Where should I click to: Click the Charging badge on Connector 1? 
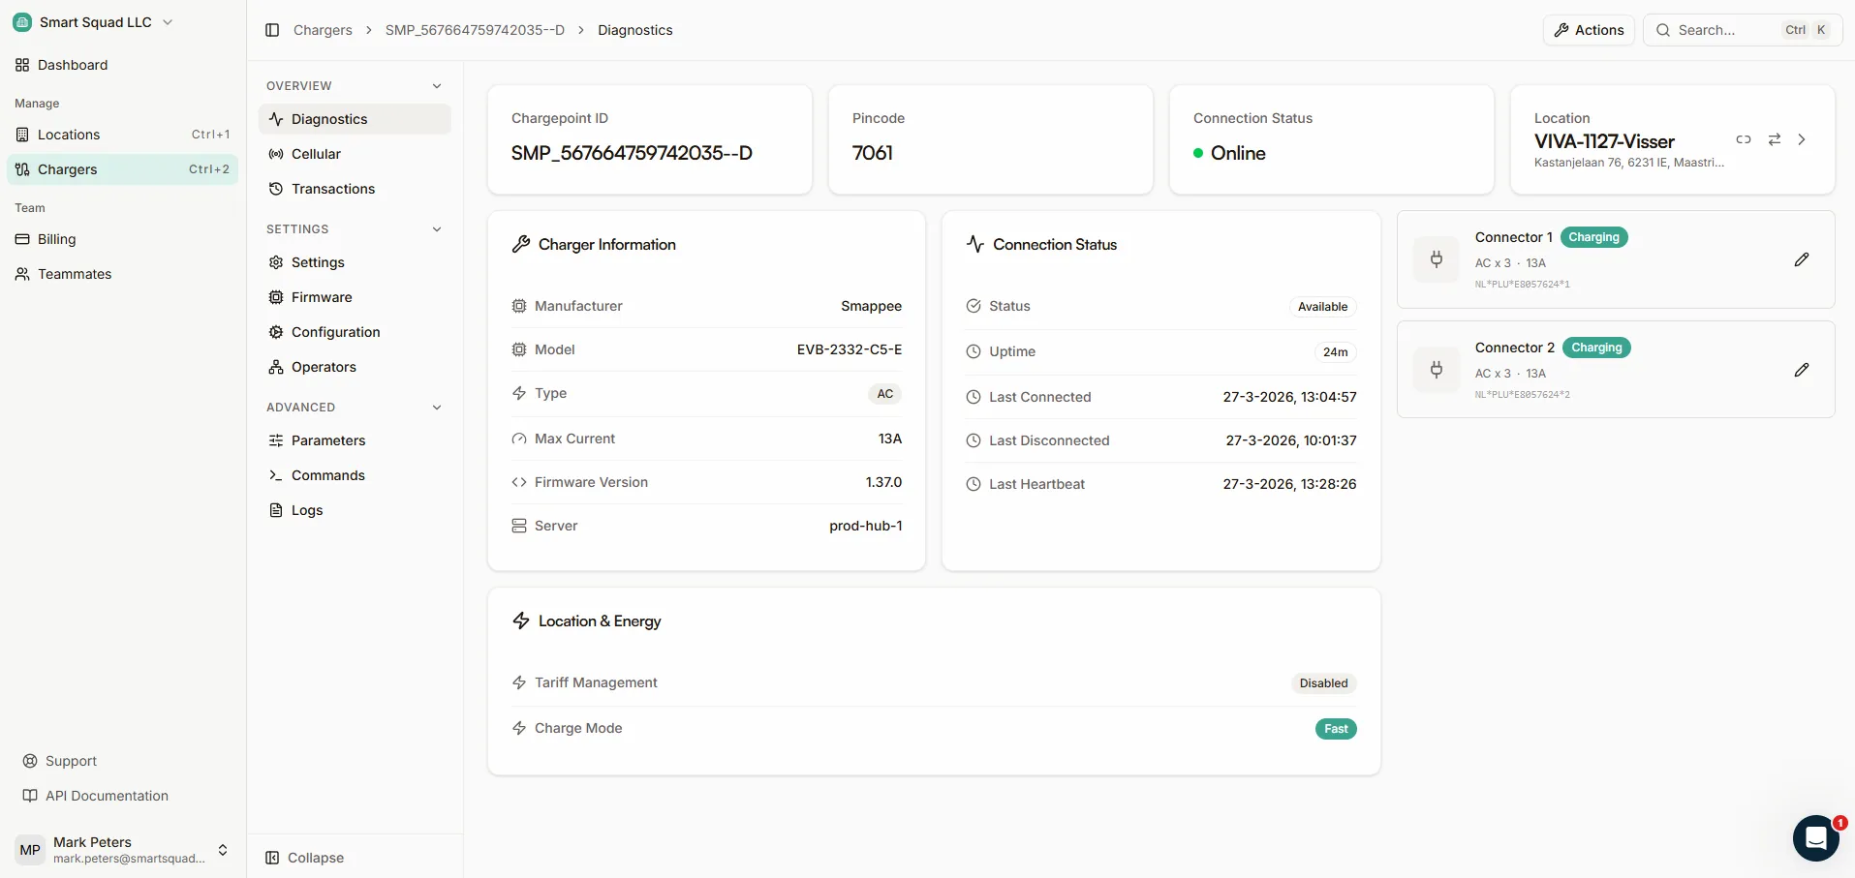tap(1593, 236)
